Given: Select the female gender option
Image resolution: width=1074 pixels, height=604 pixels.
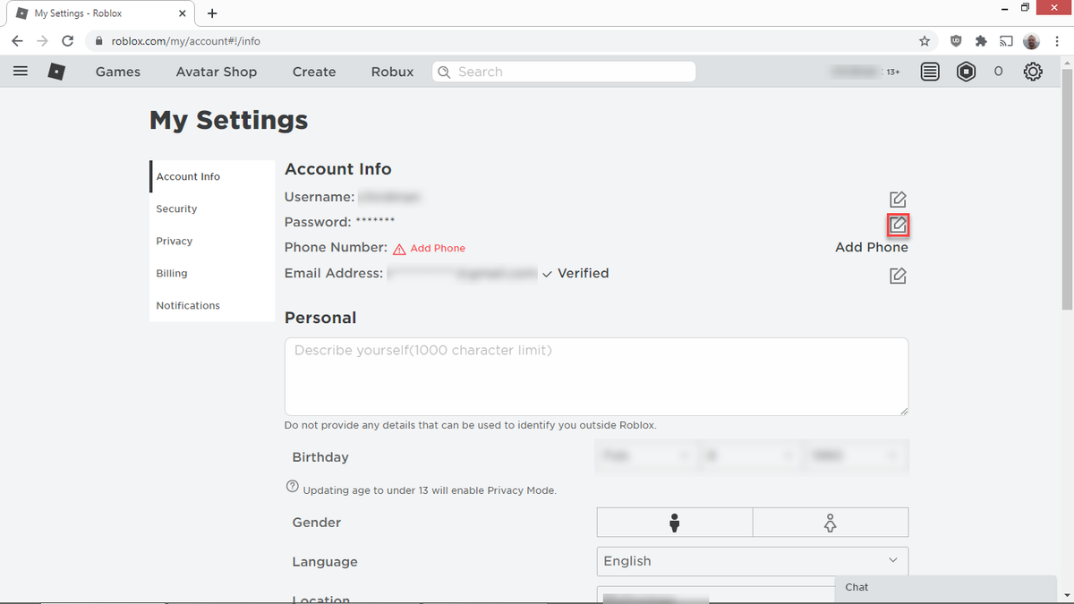Looking at the screenshot, I should [x=831, y=523].
